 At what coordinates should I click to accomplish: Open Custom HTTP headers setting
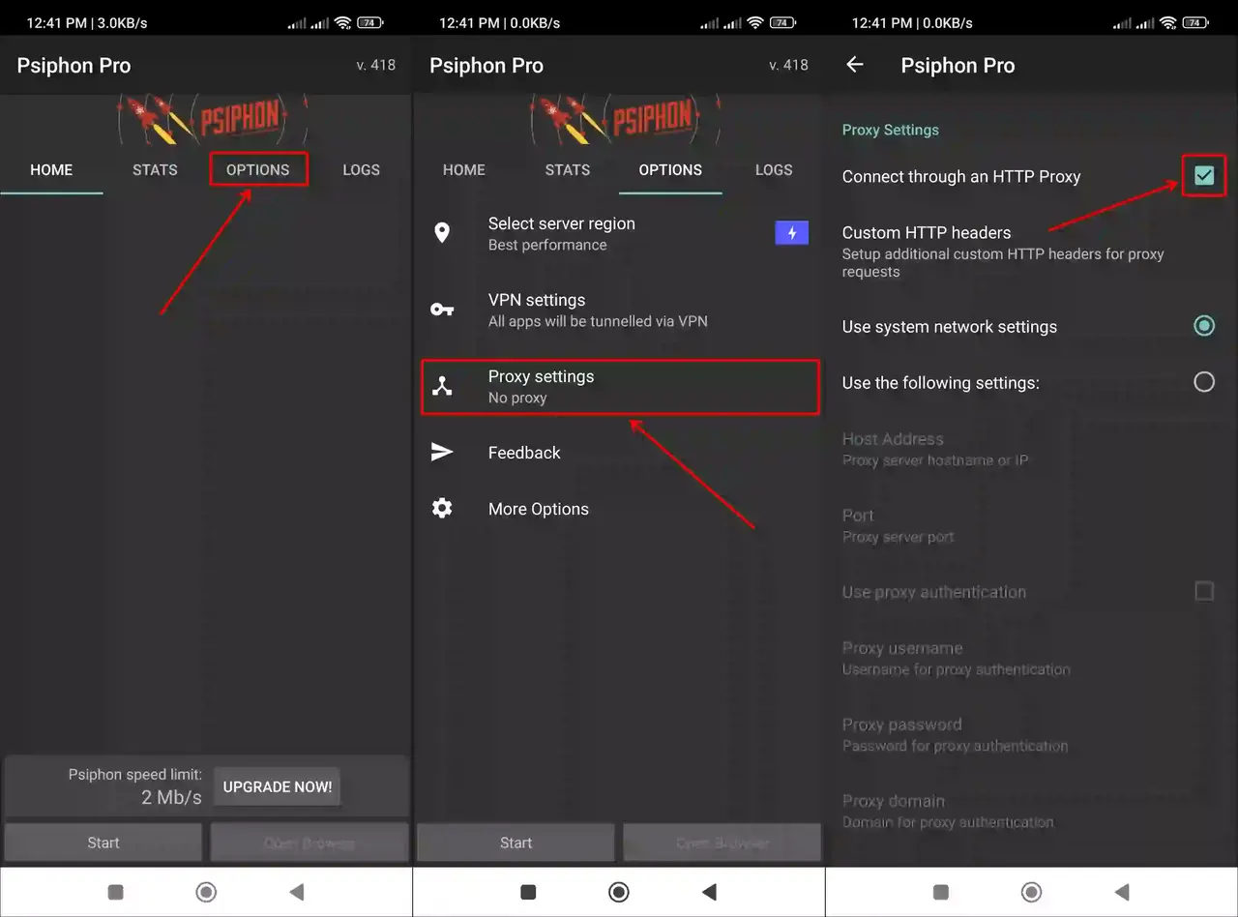1032,251
